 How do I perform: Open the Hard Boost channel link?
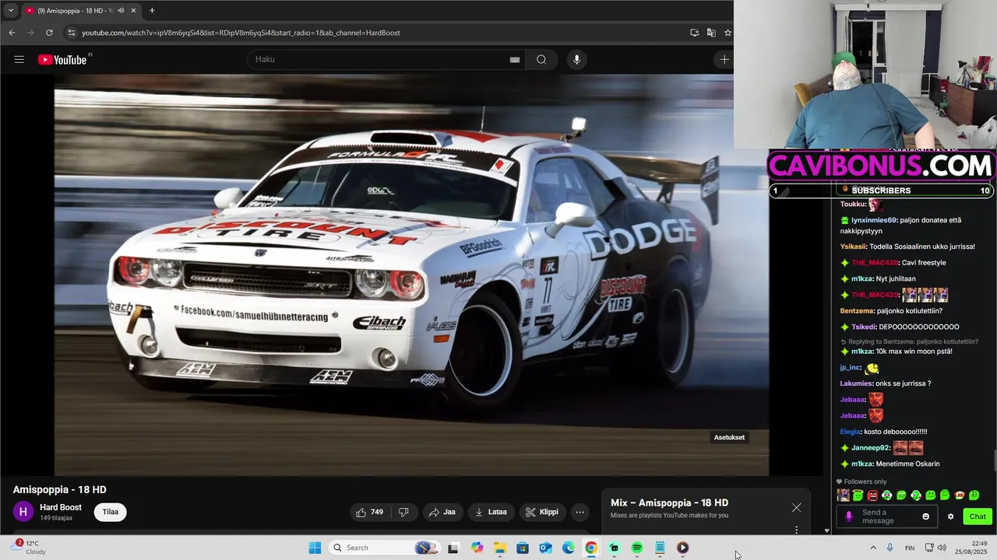[x=61, y=507]
